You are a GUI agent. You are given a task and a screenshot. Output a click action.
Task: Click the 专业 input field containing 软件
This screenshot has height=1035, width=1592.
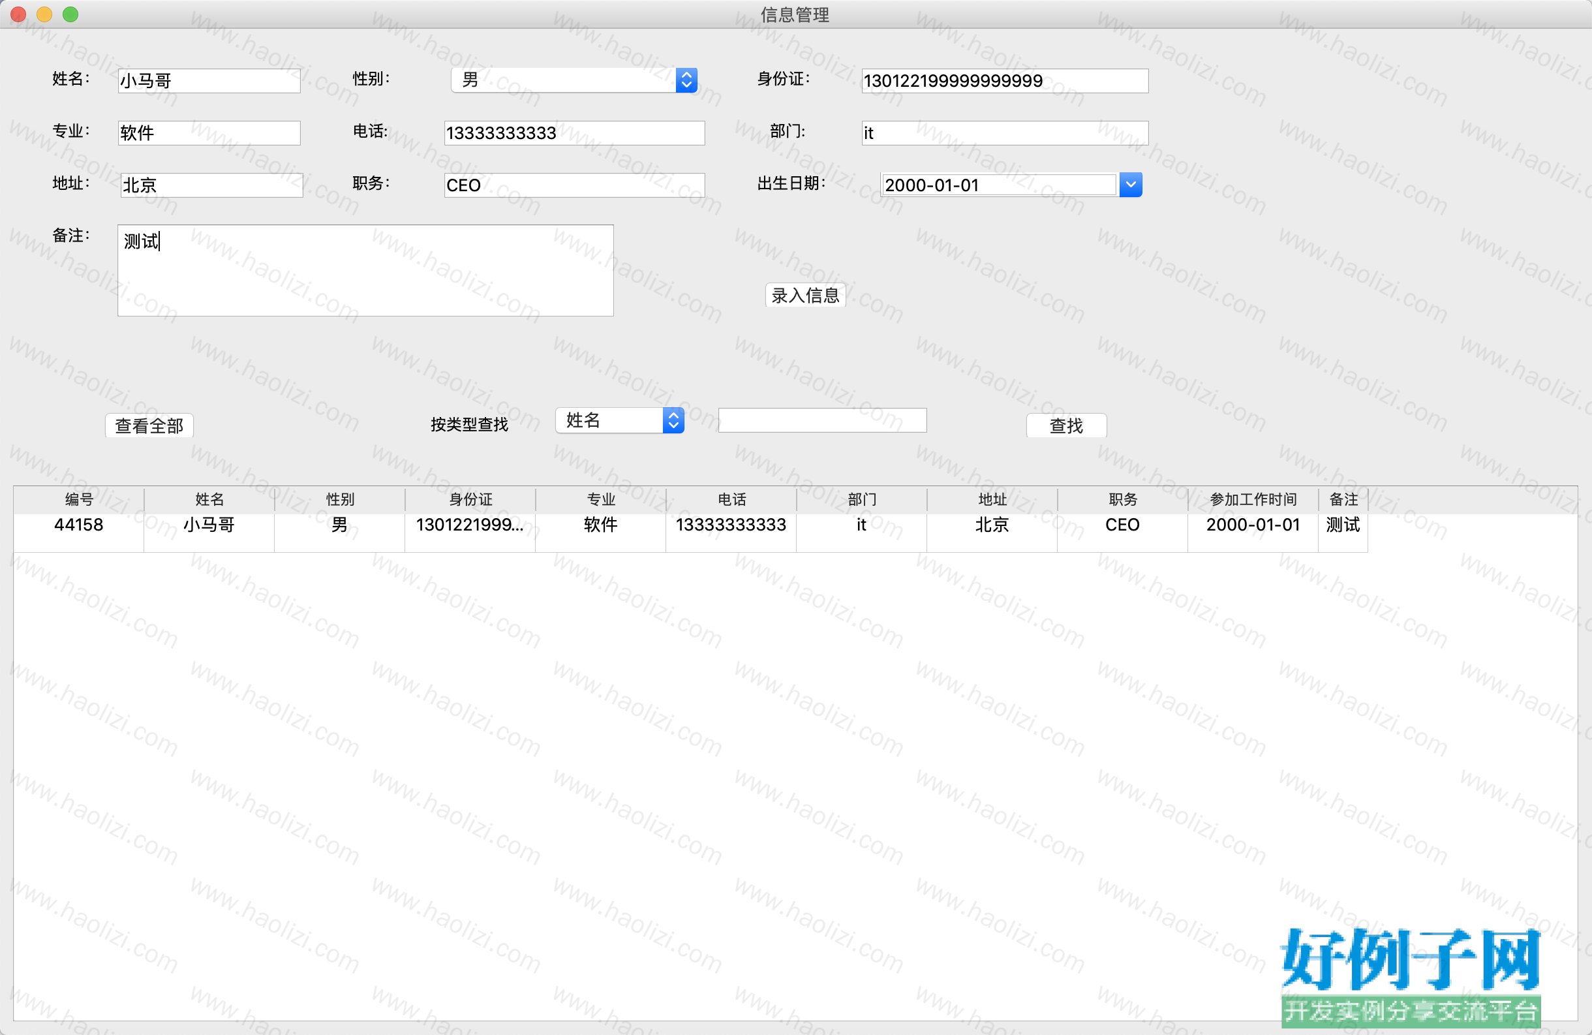209,133
